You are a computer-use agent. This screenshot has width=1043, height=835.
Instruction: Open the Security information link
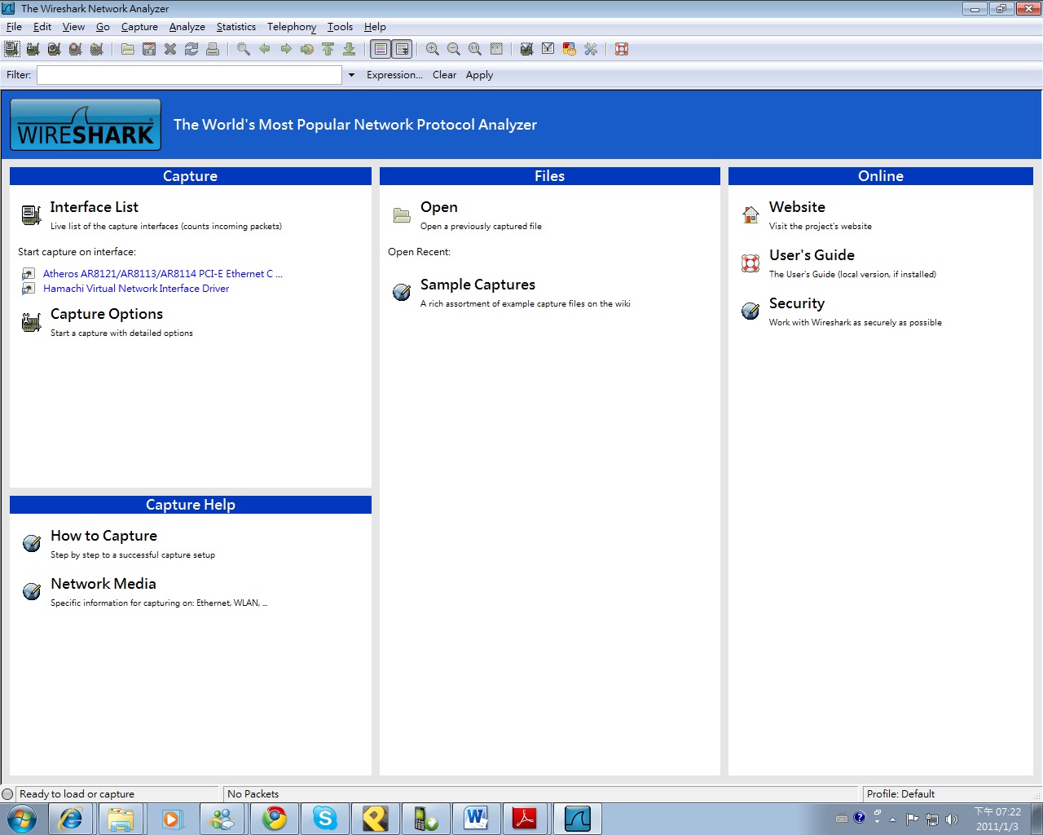click(797, 303)
